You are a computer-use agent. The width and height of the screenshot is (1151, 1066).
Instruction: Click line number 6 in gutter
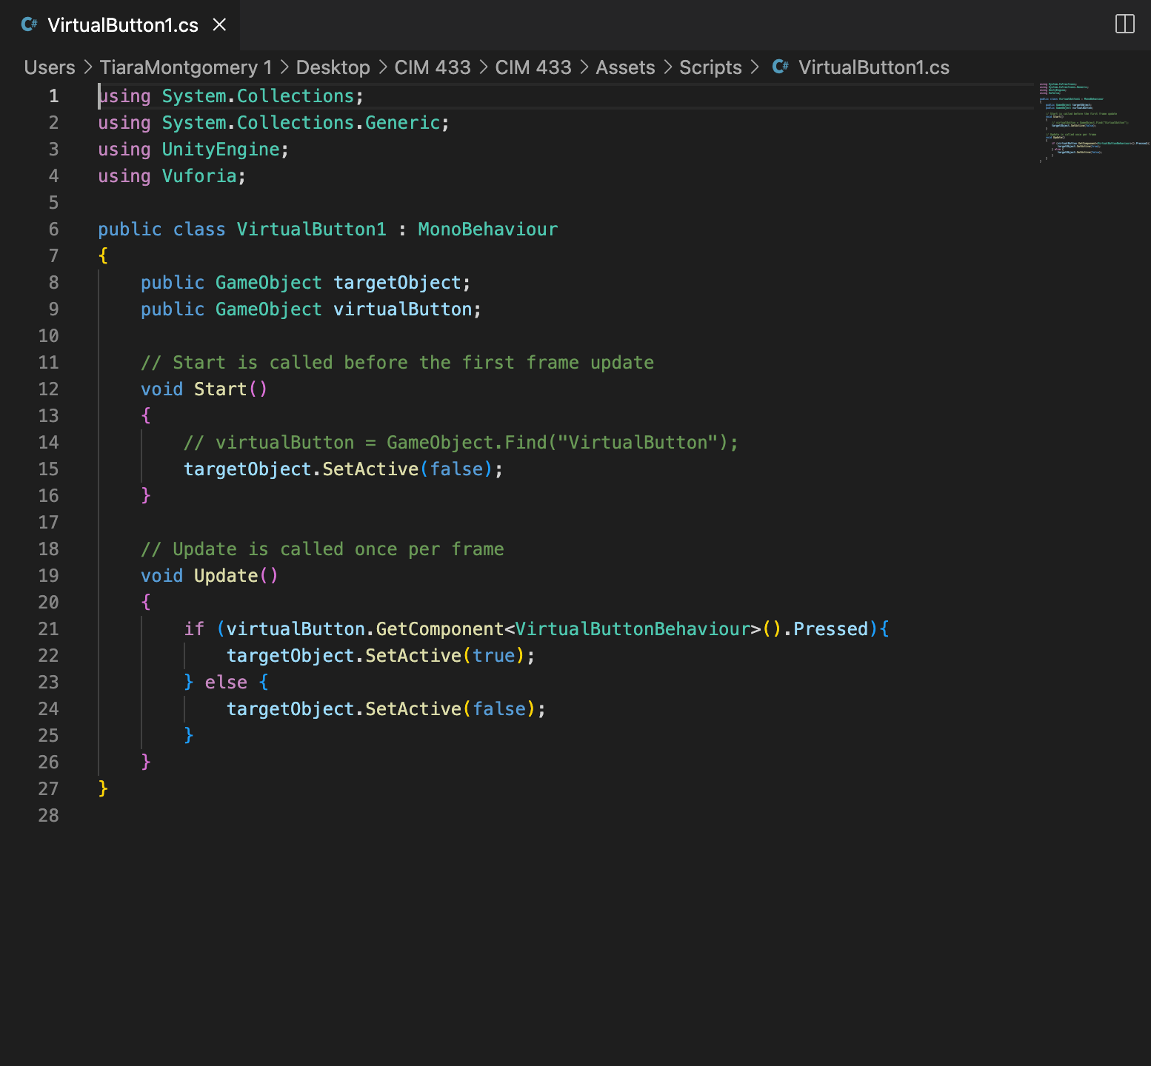(53, 229)
